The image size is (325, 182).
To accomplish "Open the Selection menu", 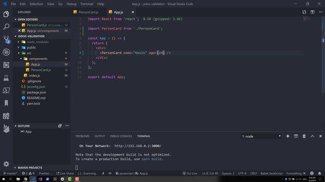I will 36,4.
